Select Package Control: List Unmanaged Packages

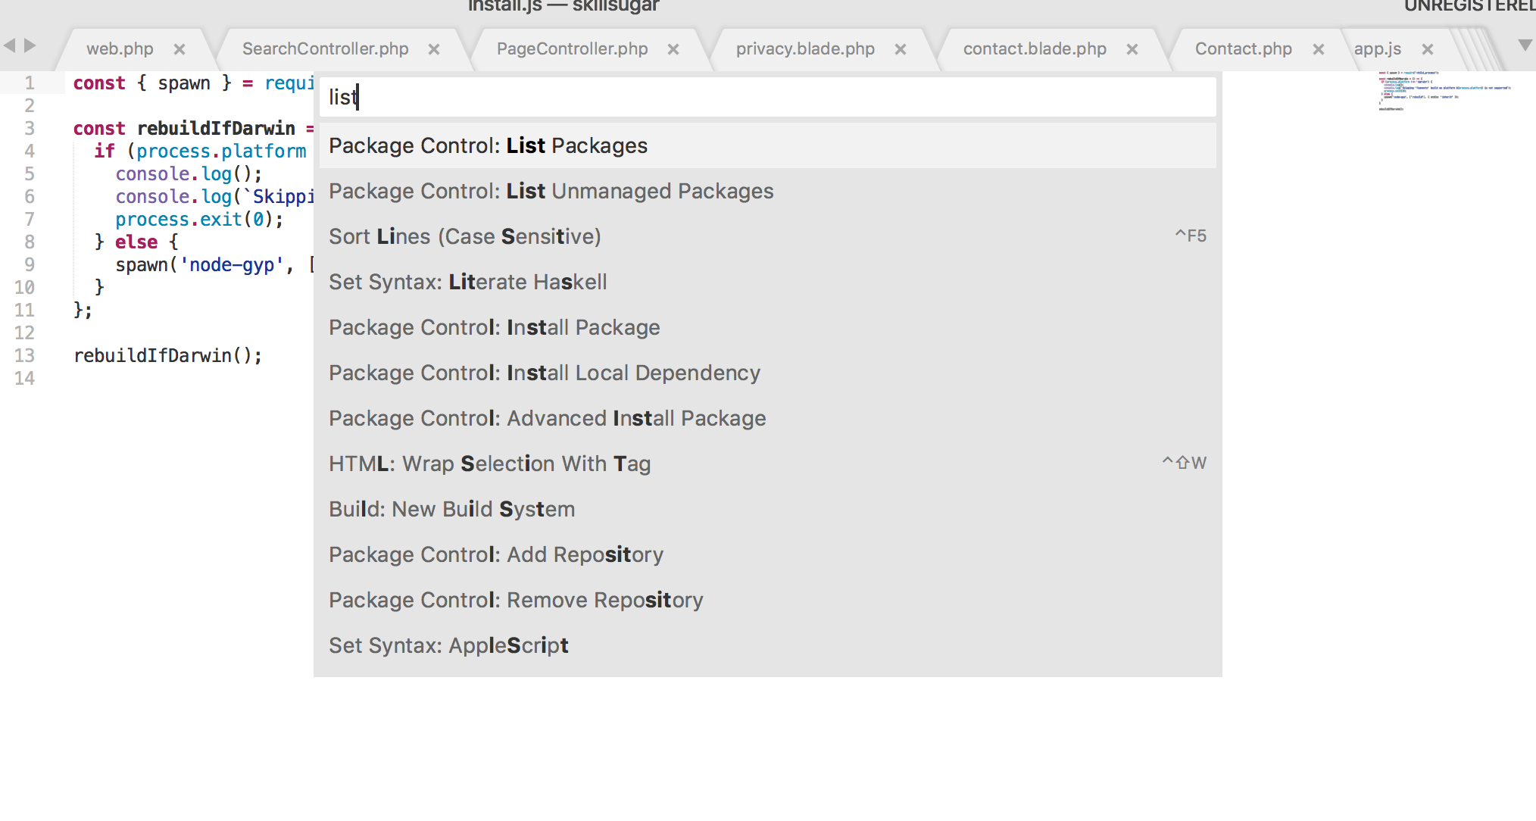tap(767, 191)
